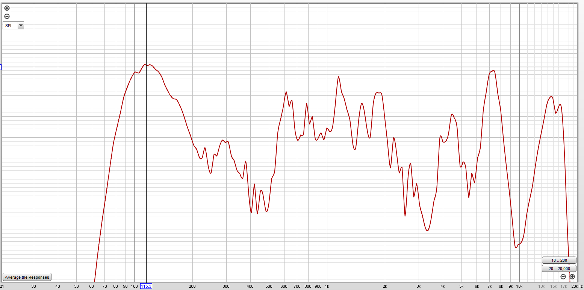Click the 1k frequency axis label
This screenshot has height=290, width=584.
[x=327, y=287]
